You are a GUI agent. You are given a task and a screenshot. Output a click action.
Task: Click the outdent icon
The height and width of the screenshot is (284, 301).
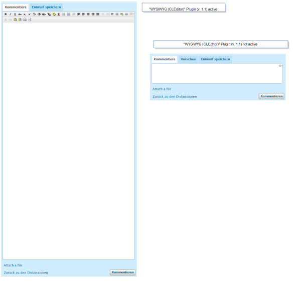(74, 14)
